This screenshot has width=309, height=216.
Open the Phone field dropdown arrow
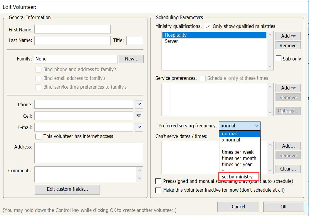(139, 104)
